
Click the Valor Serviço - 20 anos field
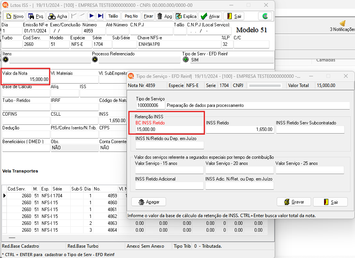[240, 170]
